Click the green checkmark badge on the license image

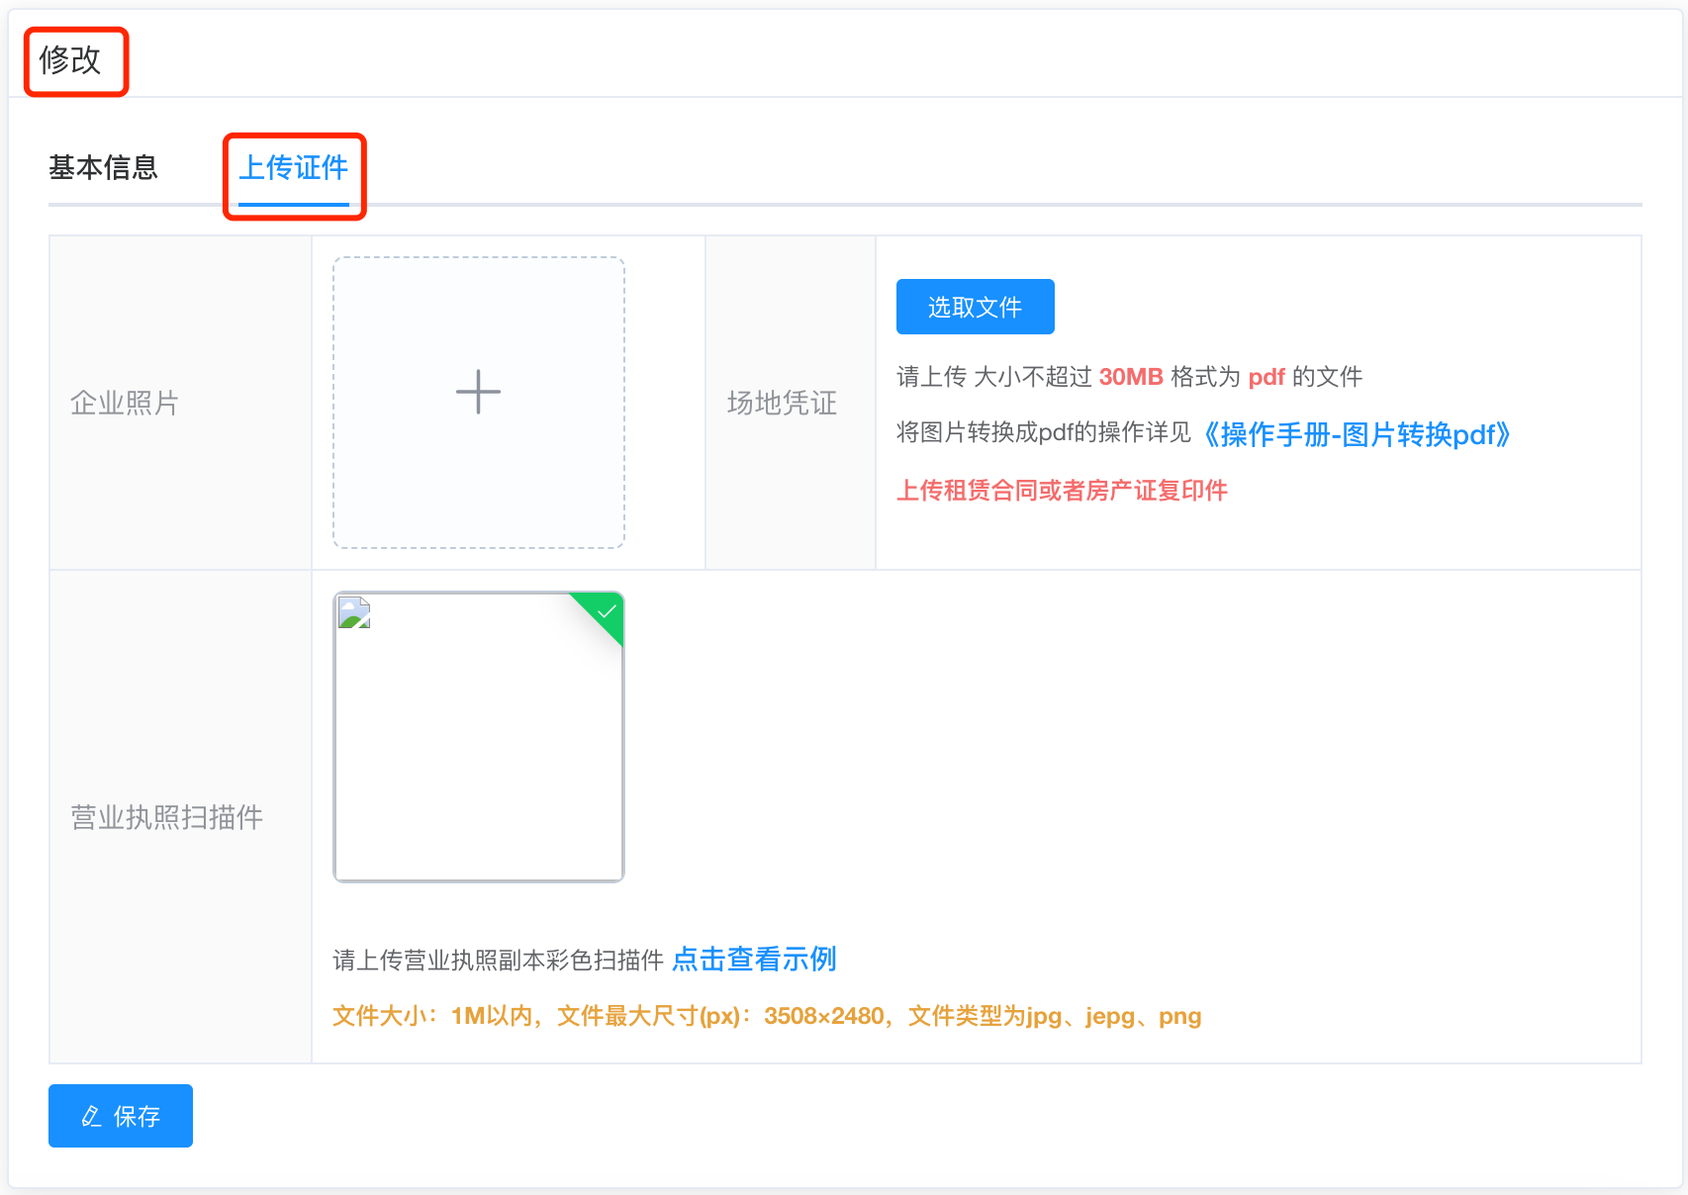605,611
